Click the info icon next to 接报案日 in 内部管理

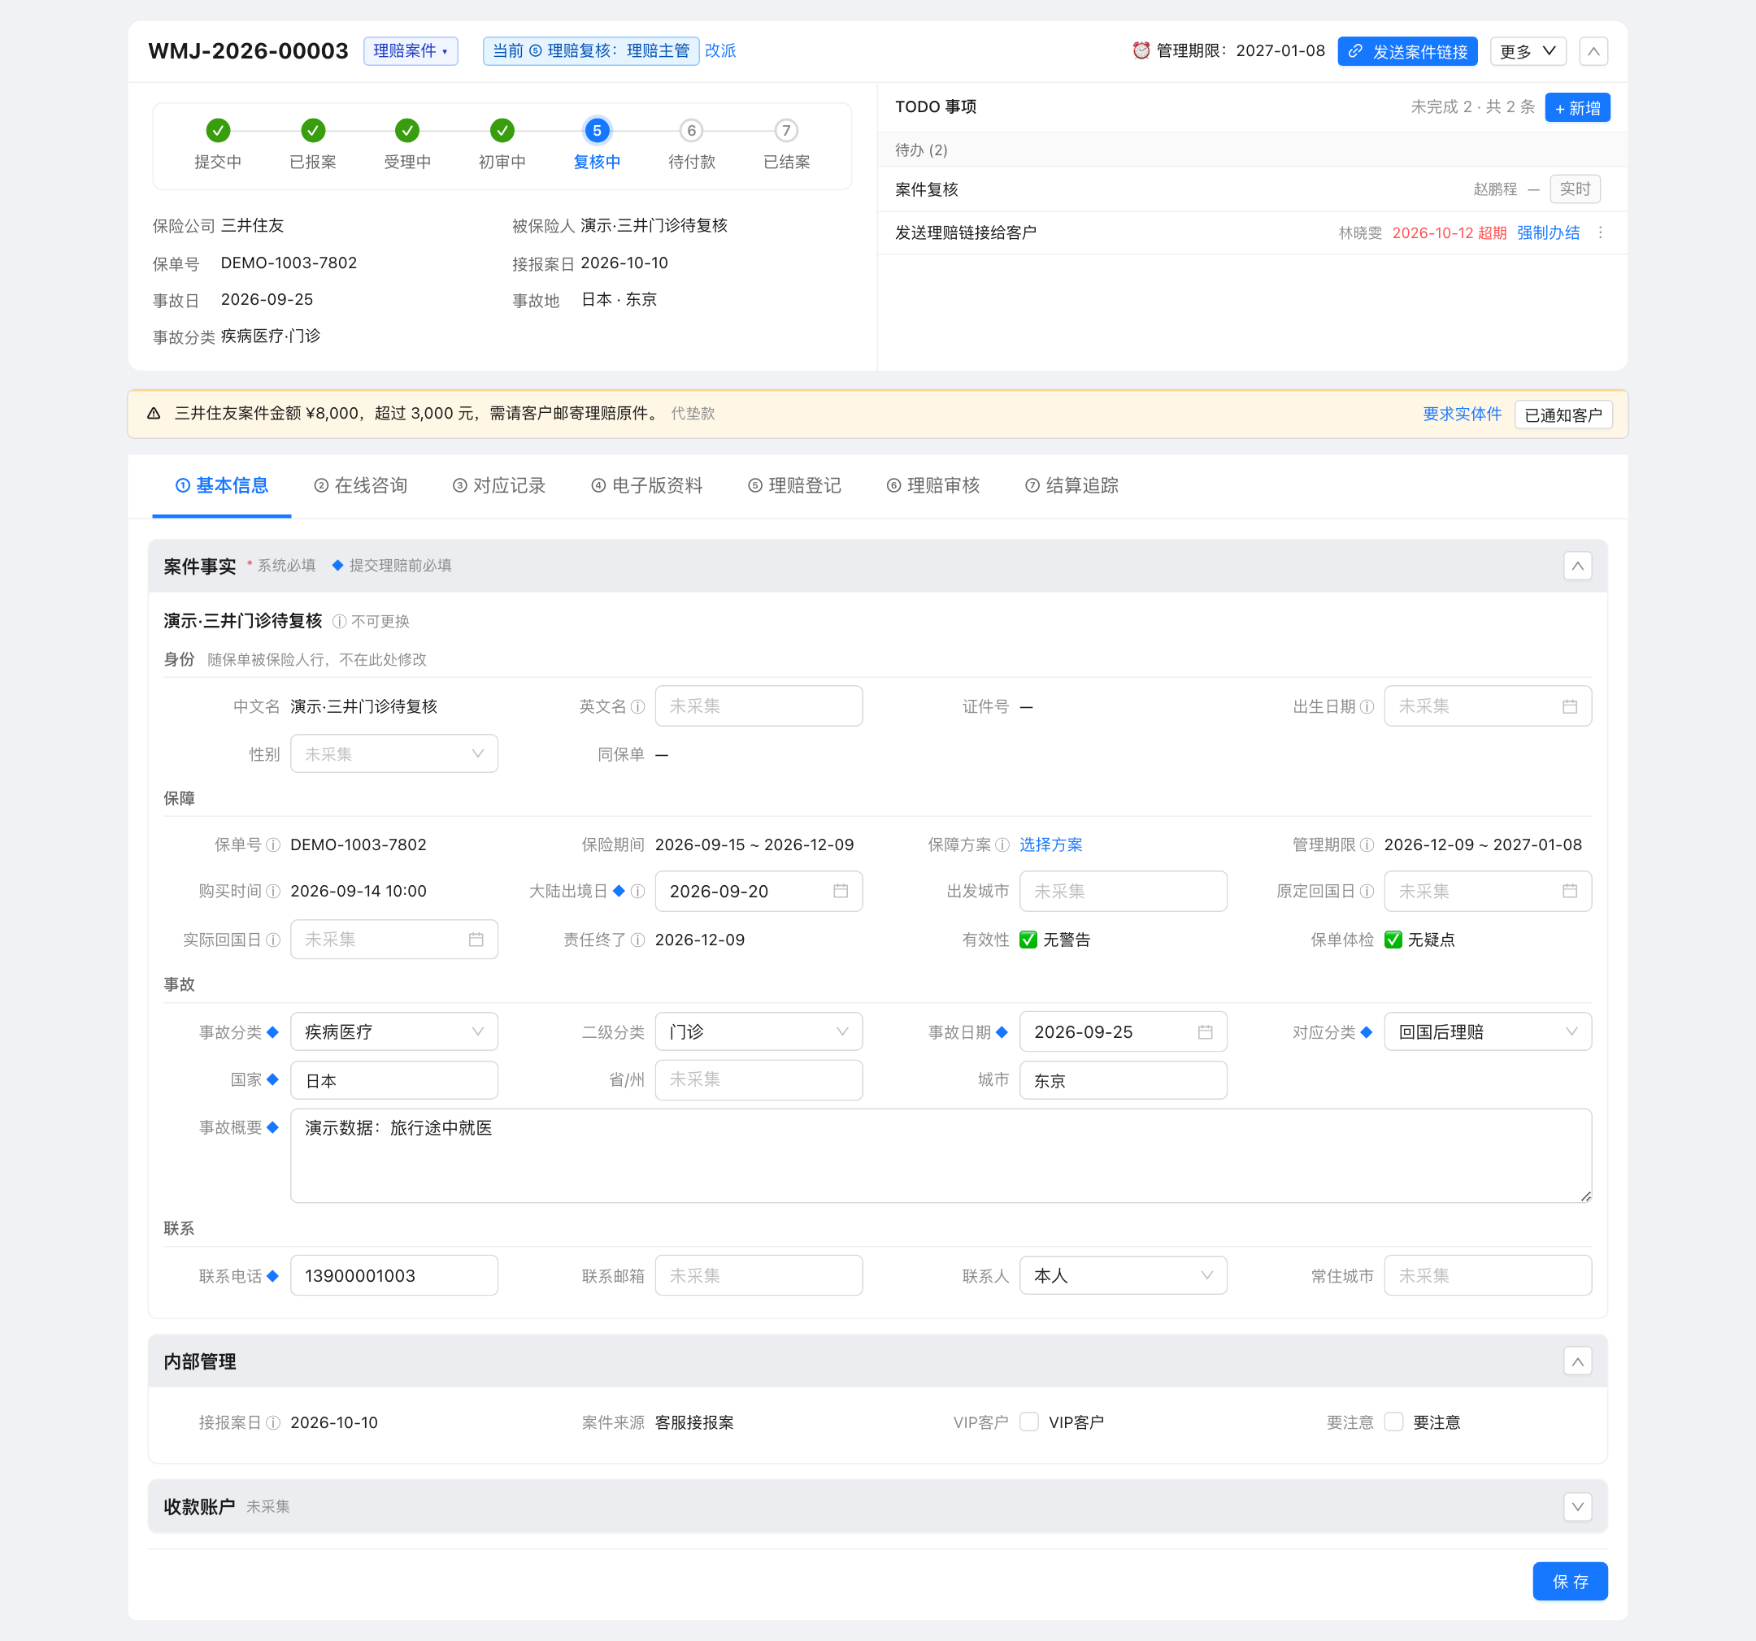coord(273,1423)
